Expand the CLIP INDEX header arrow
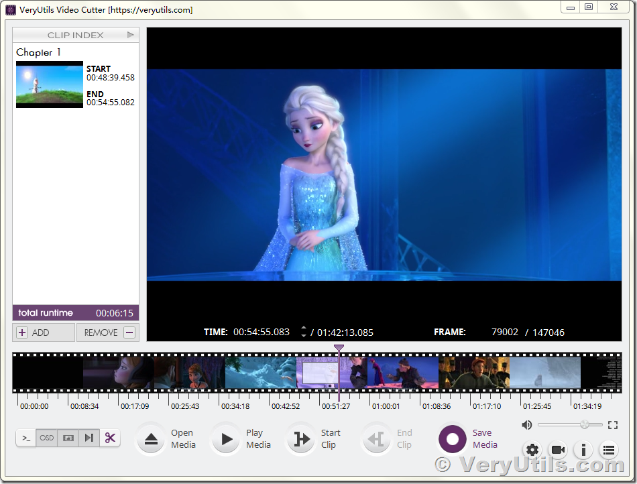The image size is (637, 484). 130,35
